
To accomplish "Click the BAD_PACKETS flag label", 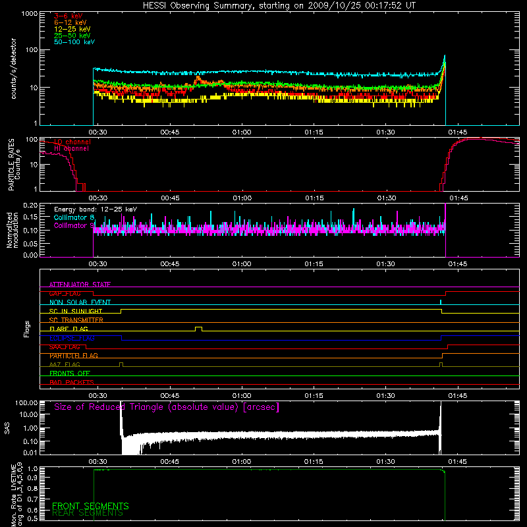I will tap(72, 382).
